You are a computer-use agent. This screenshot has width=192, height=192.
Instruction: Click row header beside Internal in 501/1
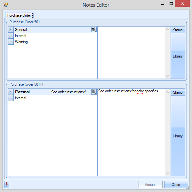pos(11,98)
